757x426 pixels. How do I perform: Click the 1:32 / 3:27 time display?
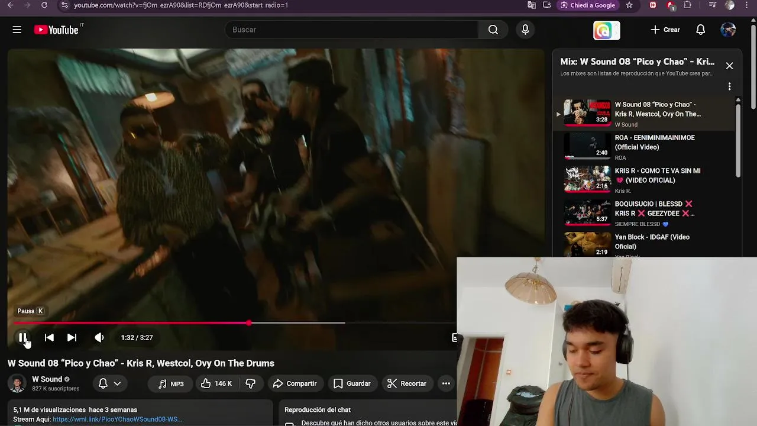pyautogui.click(x=137, y=337)
